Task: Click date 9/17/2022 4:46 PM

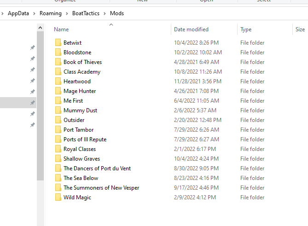Action: [x=196, y=188]
